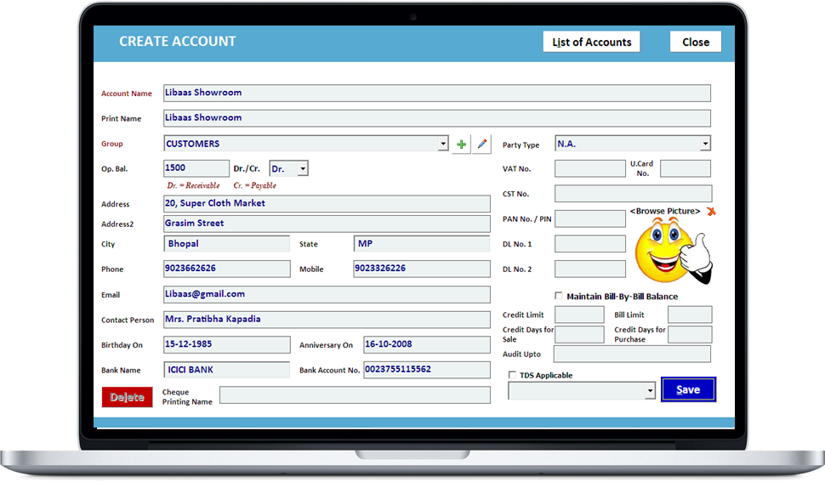The width and height of the screenshot is (825, 482).
Task: Focus the Cheque Printing Name field
Action: click(x=355, y=395)
